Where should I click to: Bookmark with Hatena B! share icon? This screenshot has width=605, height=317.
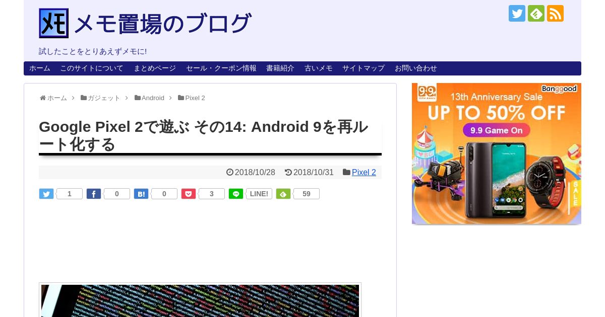141,194
